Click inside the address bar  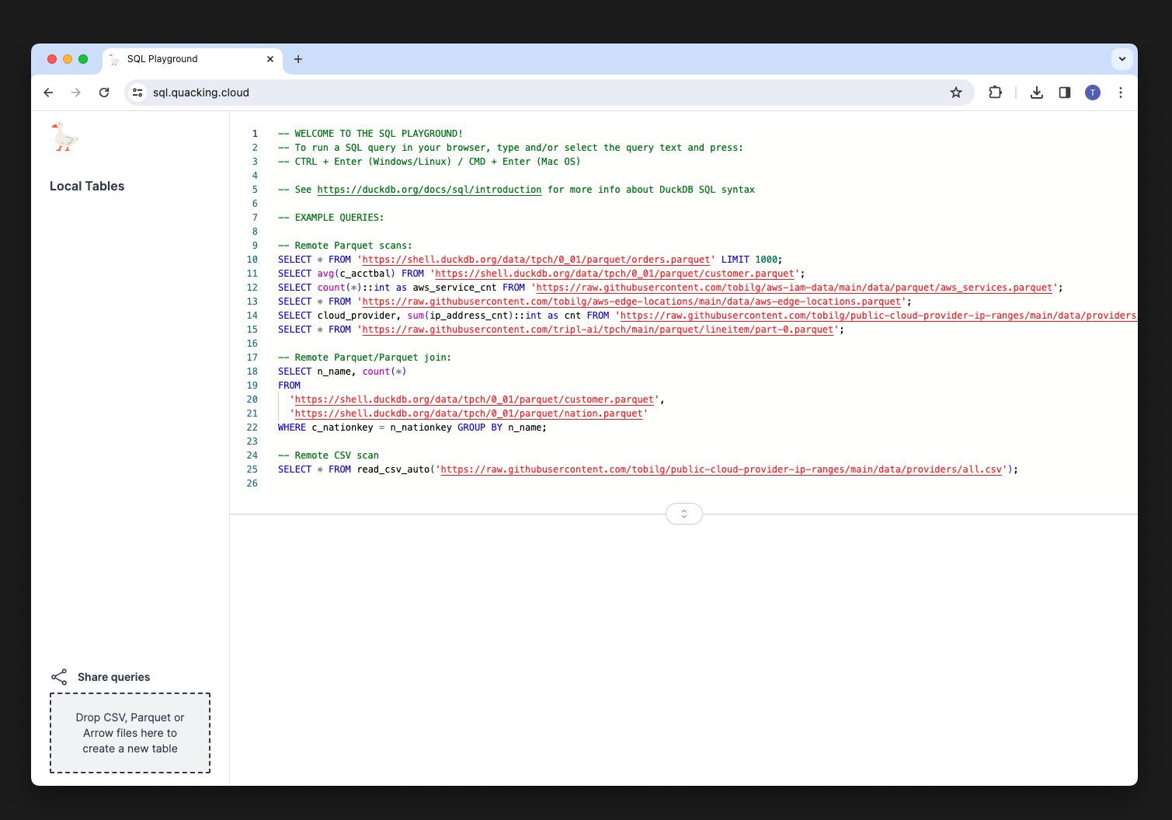[x=466, y=92]
